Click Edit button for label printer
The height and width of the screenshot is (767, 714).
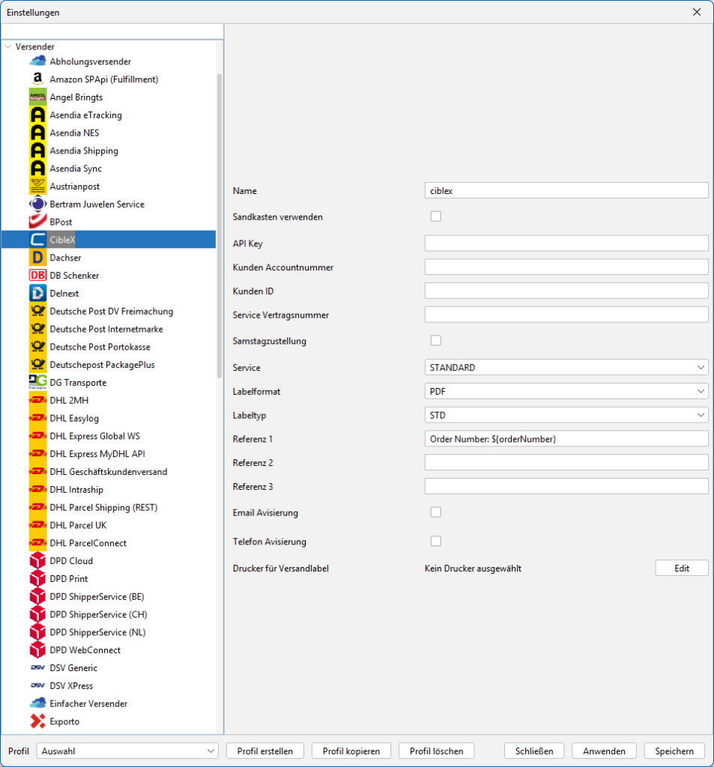point(681,569)
